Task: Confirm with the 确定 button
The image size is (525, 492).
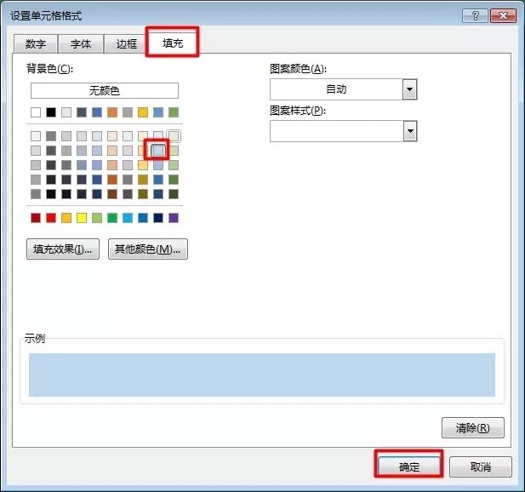Action: coord(409,466)
